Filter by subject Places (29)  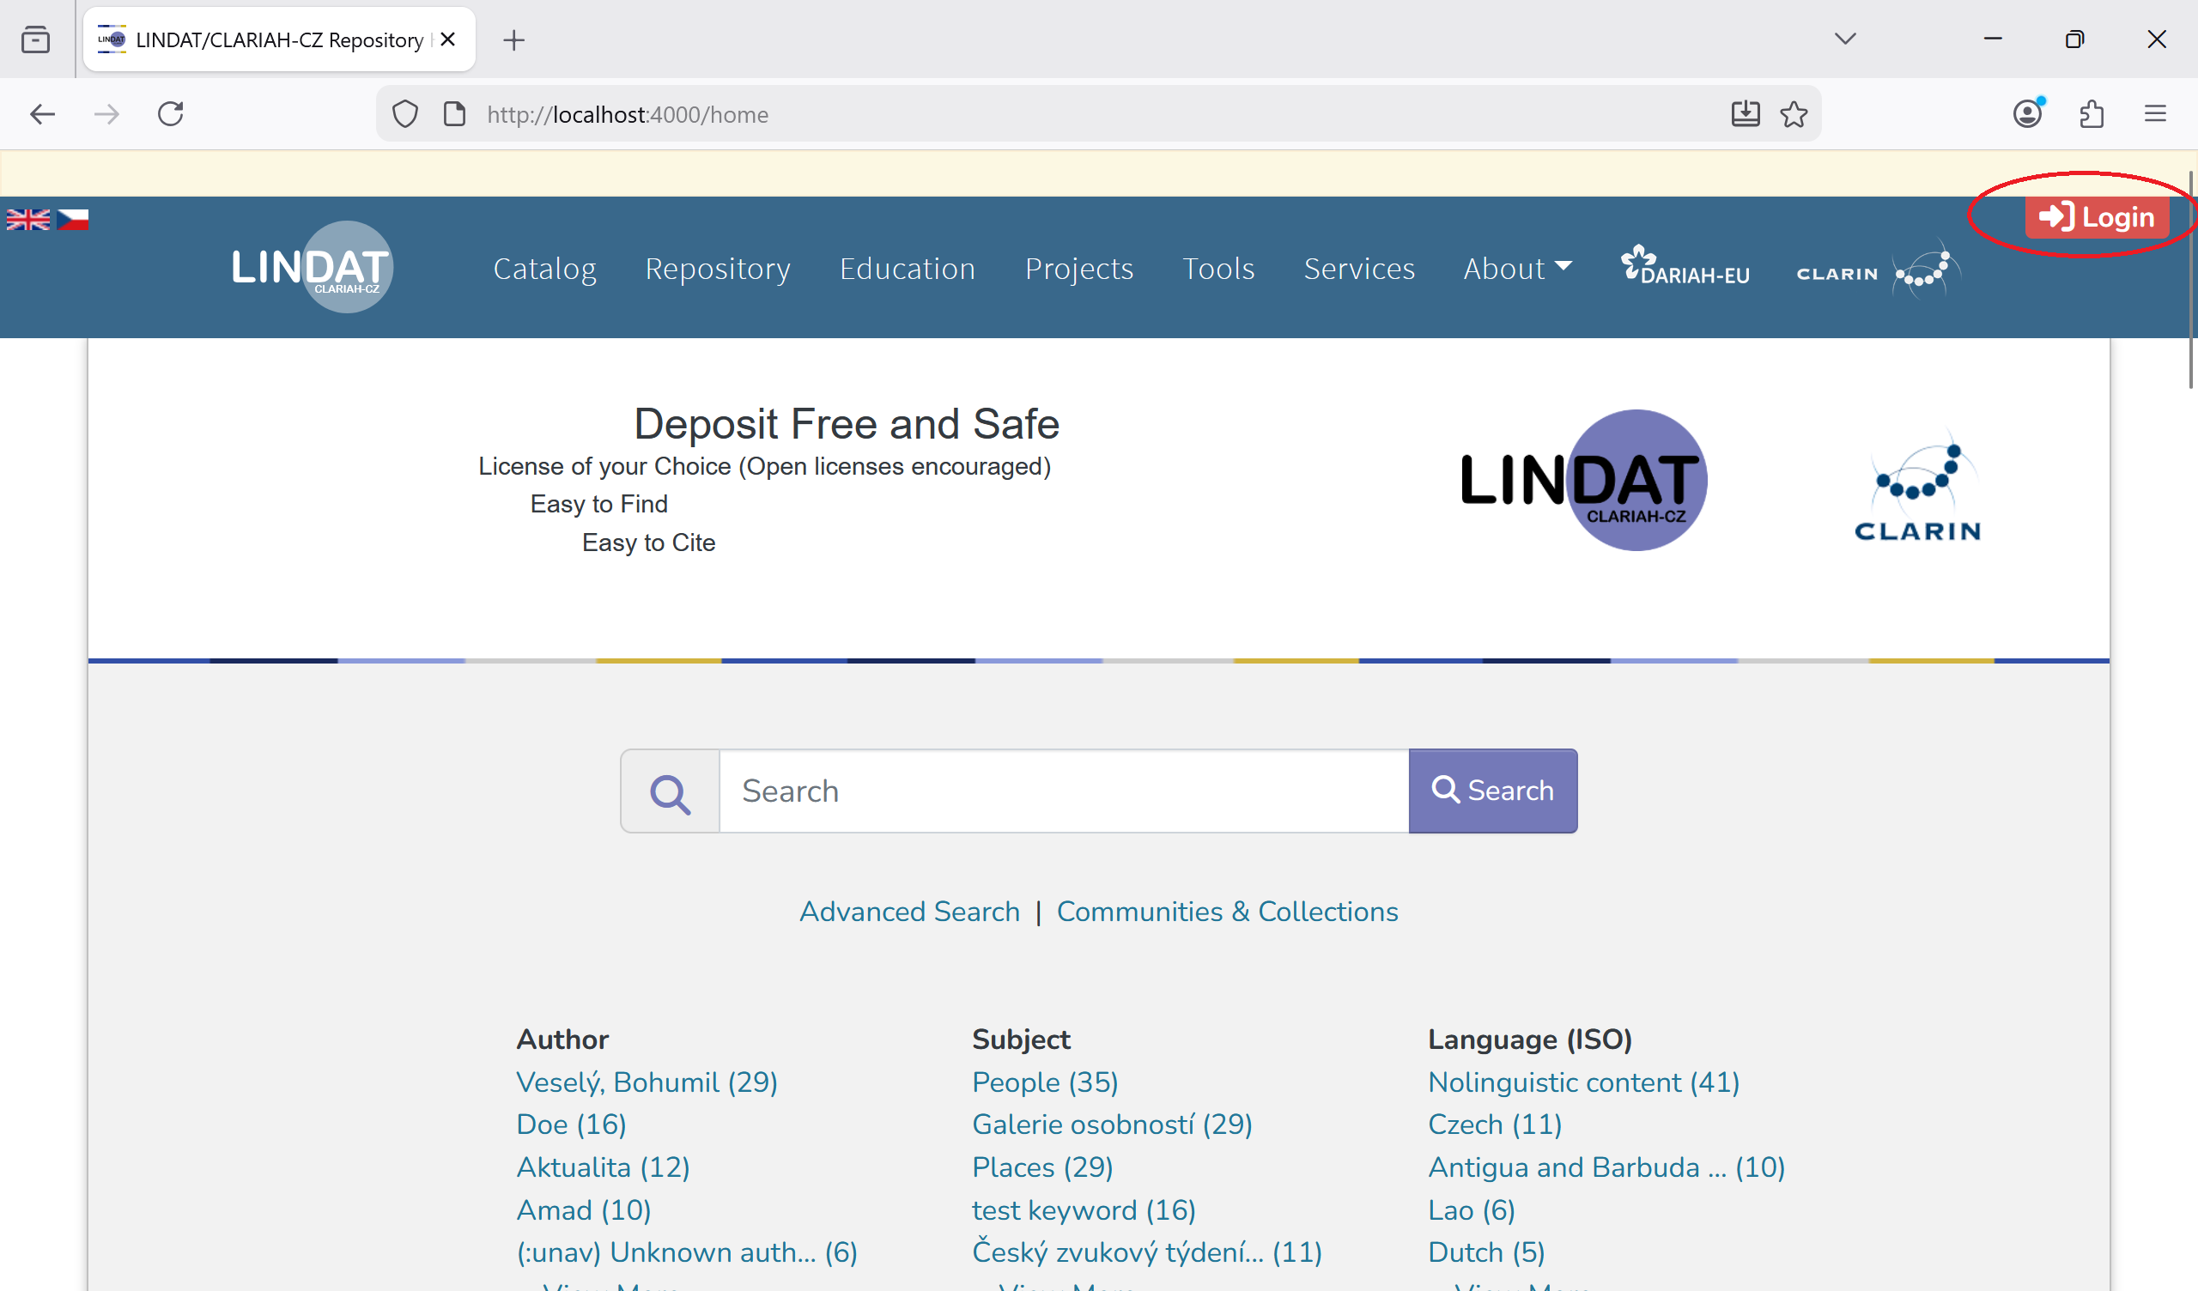coord(1042,1167)
